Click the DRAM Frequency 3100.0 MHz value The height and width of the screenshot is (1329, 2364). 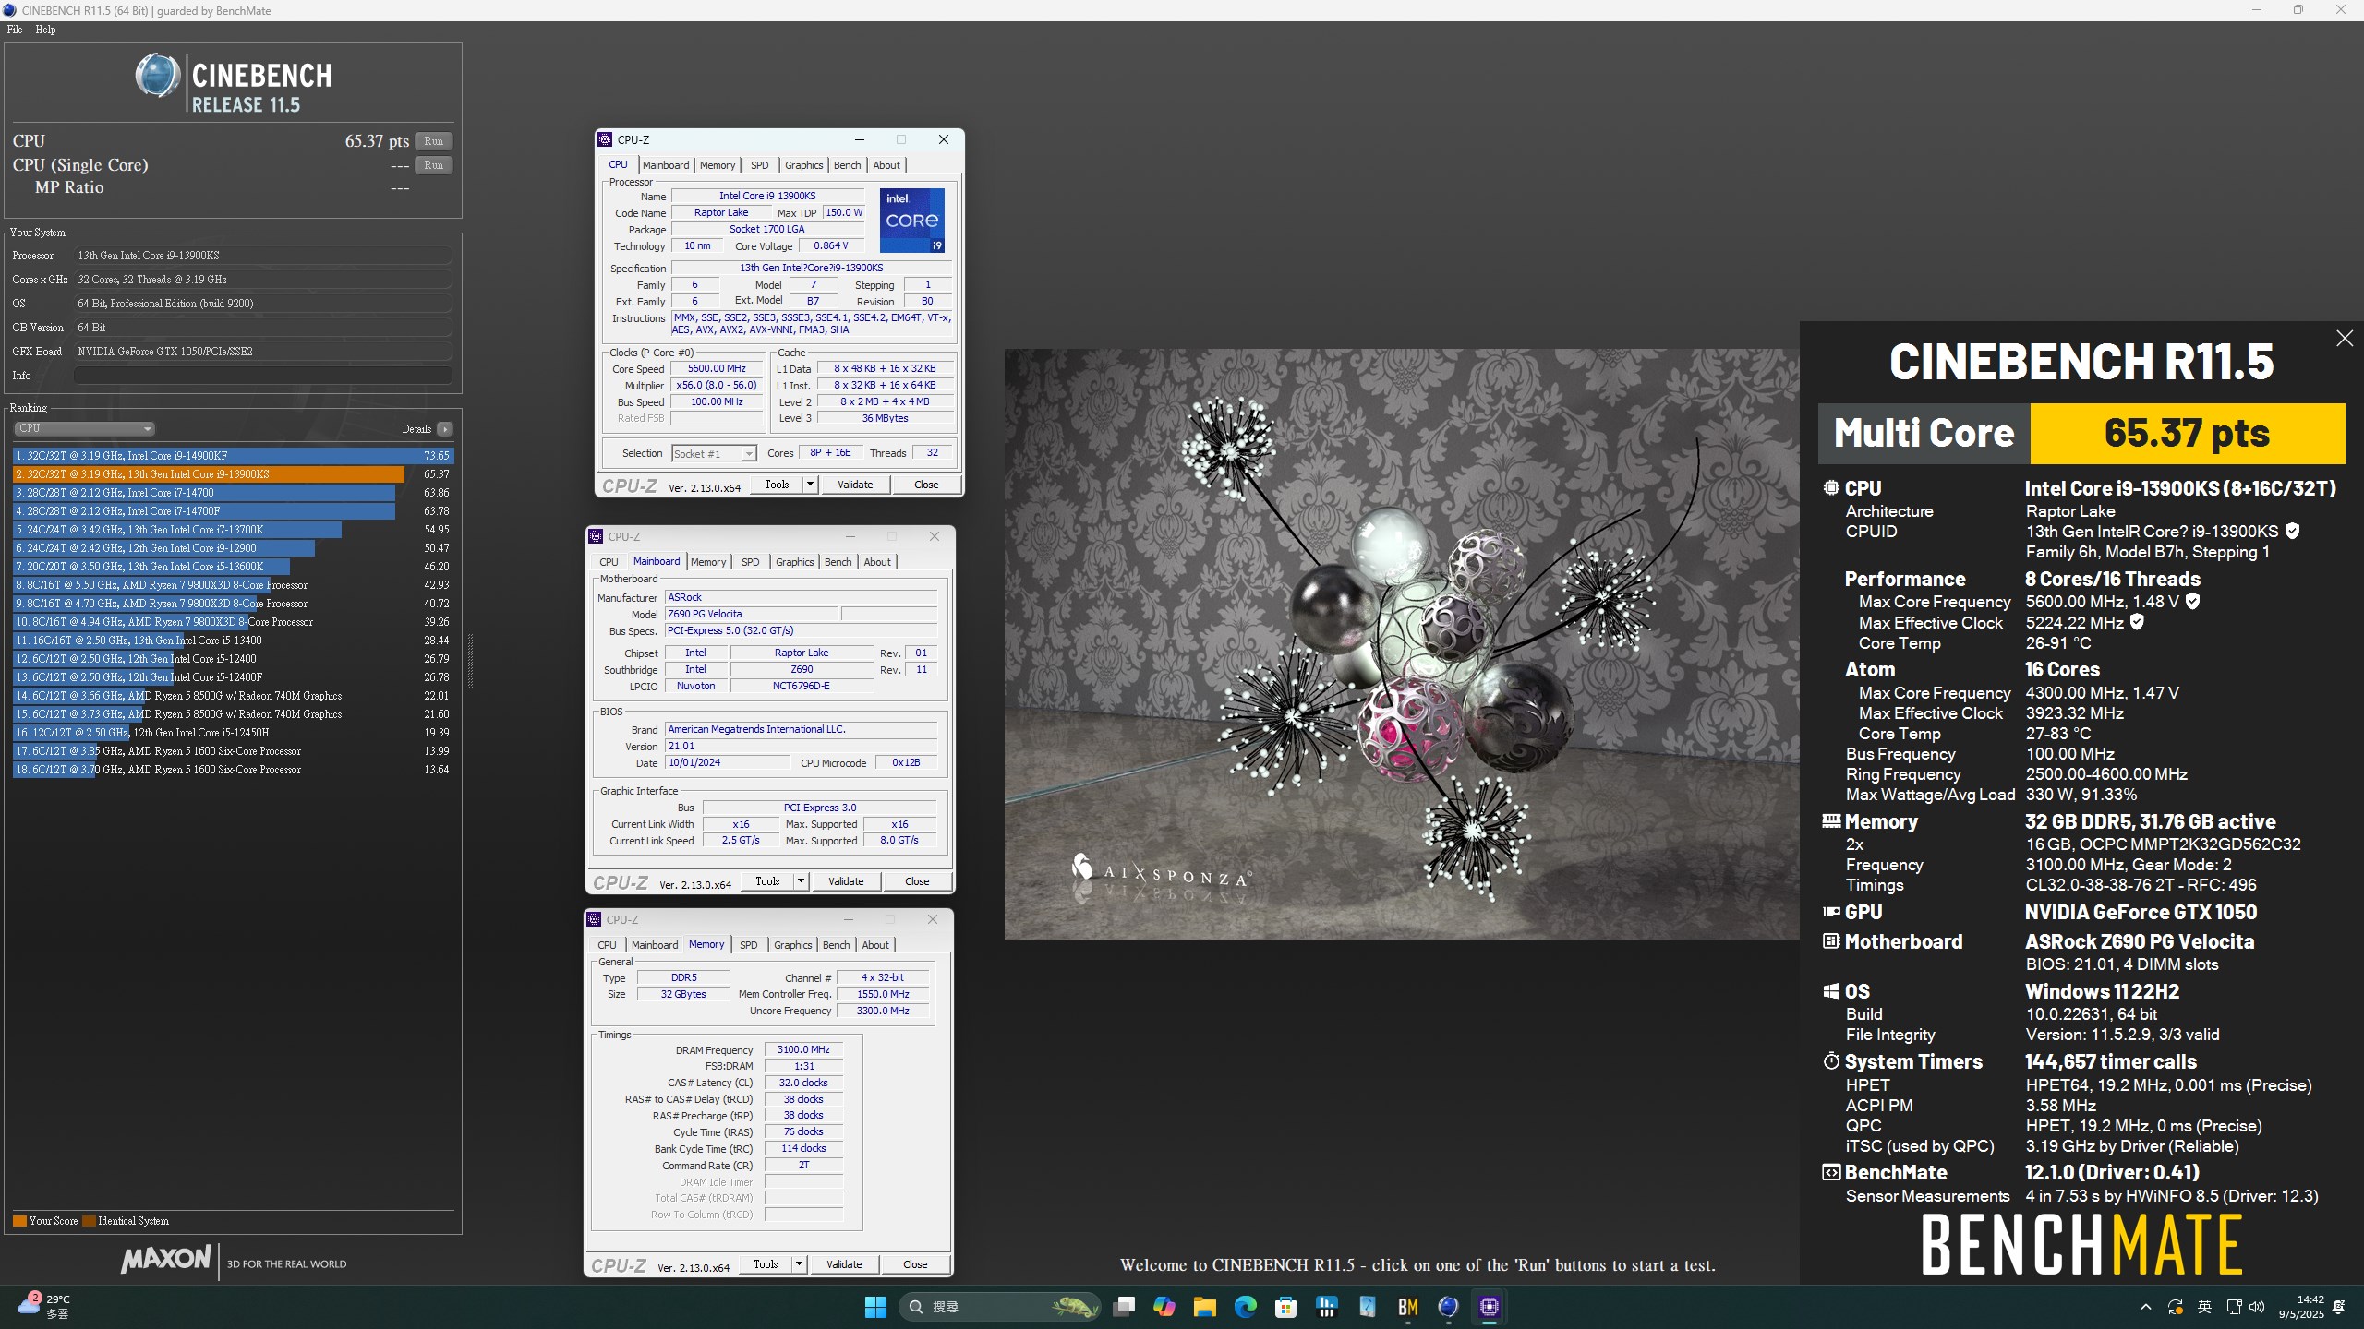(803, 1049)
